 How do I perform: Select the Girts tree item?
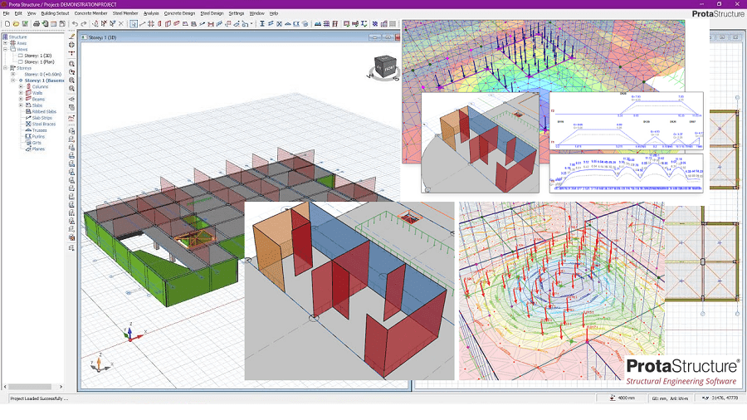tap(37, 143)
